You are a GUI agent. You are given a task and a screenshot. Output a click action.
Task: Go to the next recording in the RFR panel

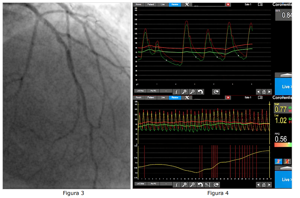[x=269, y=92]
